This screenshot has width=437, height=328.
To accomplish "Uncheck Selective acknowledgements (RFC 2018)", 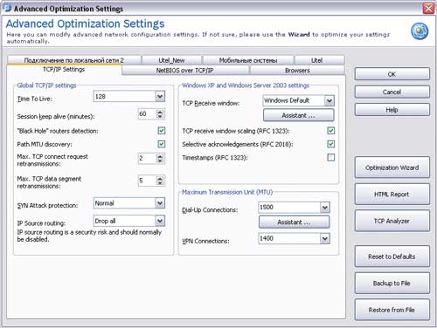I will [x=331, y=144].
